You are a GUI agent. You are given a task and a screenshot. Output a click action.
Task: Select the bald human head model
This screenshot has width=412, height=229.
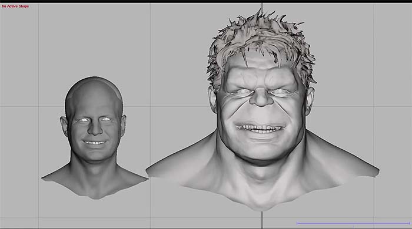(x=95, y=138)
